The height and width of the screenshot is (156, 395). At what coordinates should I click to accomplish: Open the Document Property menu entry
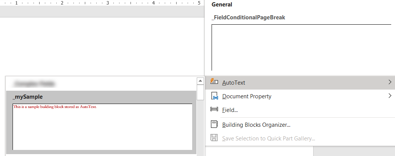point(300,96)
